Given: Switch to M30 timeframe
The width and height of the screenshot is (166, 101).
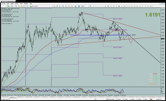Looking at the screenshot, I should point(137,6).
